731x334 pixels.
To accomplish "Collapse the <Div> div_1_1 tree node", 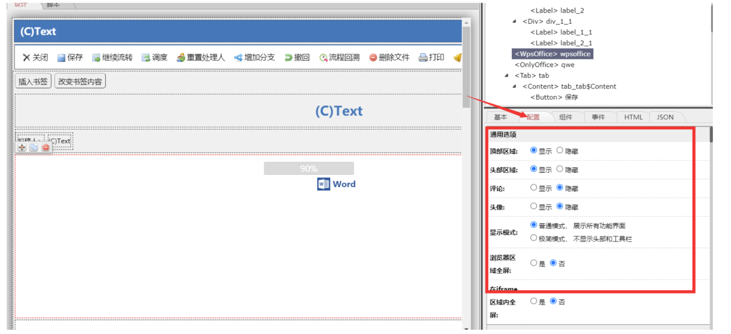I will coord(514,21).
